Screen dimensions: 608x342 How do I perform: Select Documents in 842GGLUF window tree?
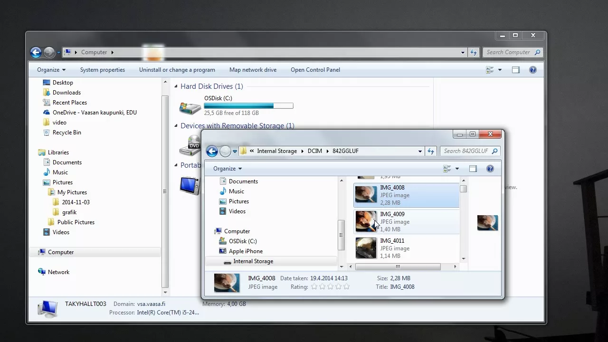coord(243,181)
